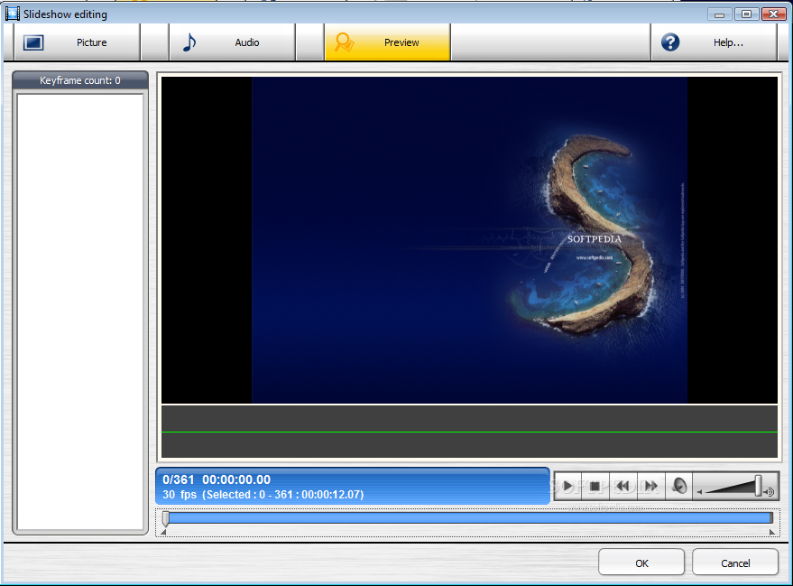Viewport: 793px width, 586px height.
Task: Close the Slideshow editing window
Action: 773,14
